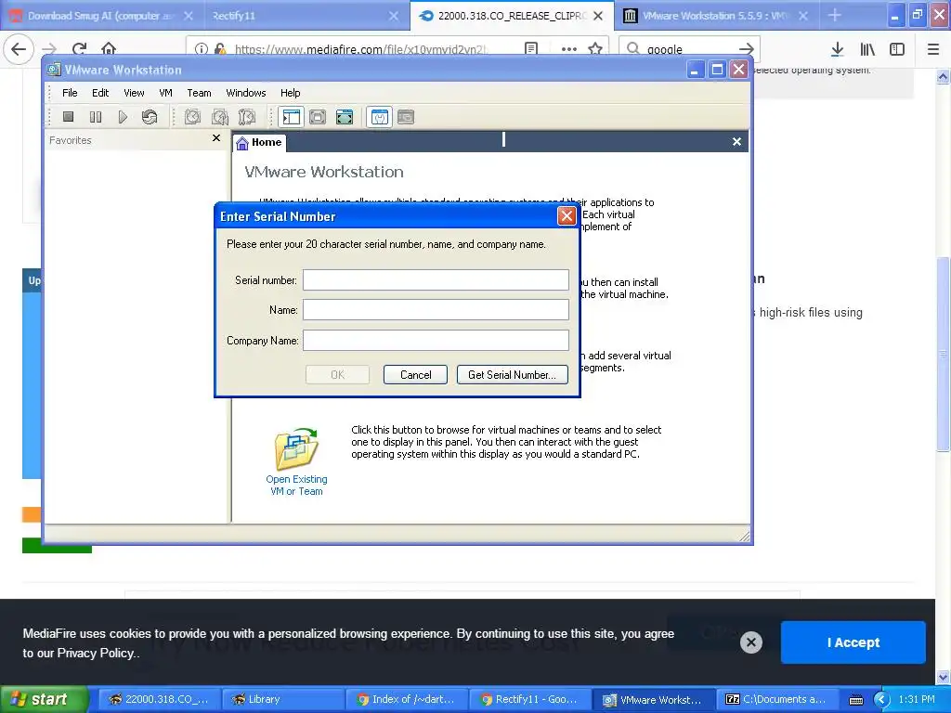The height and width of the screenshot is (713, 951).
Task: Click the Company Name input field
Action: [x=436, y=340]
